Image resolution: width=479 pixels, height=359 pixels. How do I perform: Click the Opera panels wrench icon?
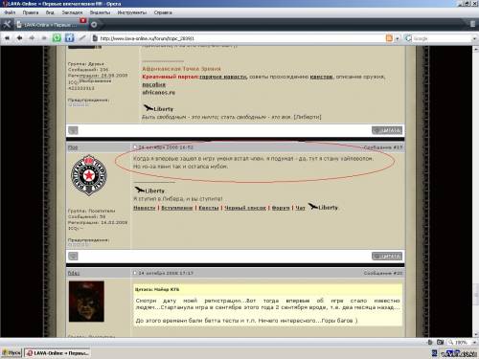(x=7, y=24)
